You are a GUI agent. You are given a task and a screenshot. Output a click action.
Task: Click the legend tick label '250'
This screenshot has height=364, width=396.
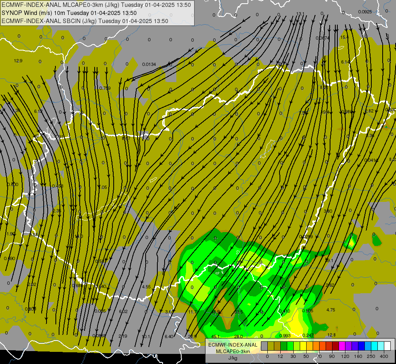371,356
